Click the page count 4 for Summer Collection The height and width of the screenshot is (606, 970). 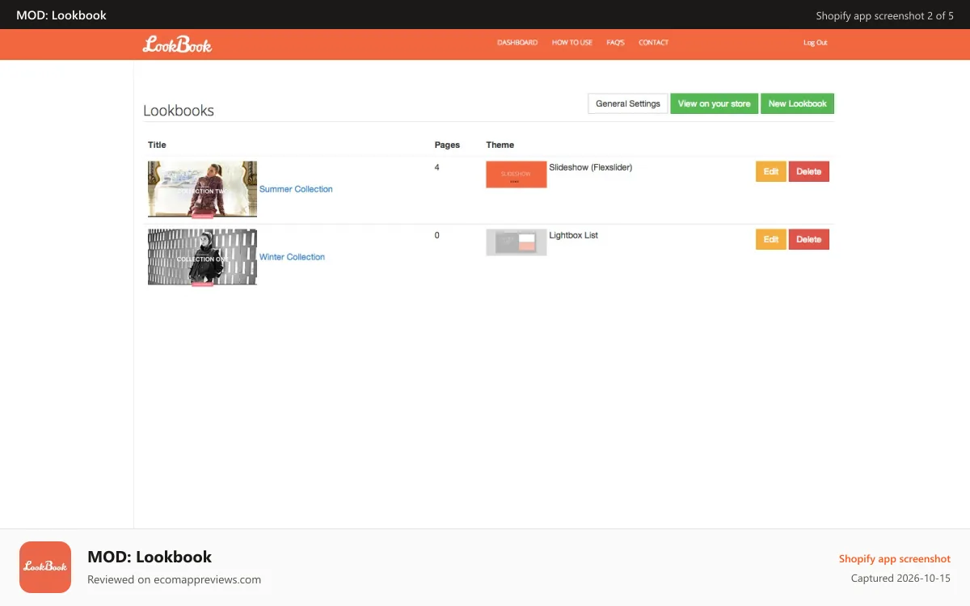(x=437, y=167)
